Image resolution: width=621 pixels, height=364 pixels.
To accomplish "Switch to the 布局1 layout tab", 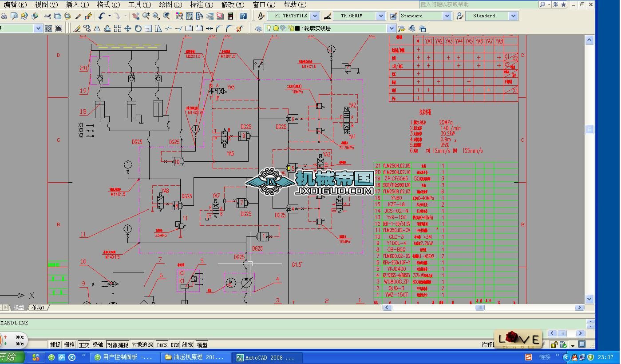I will pyautogui.click(x=38, y=307).
